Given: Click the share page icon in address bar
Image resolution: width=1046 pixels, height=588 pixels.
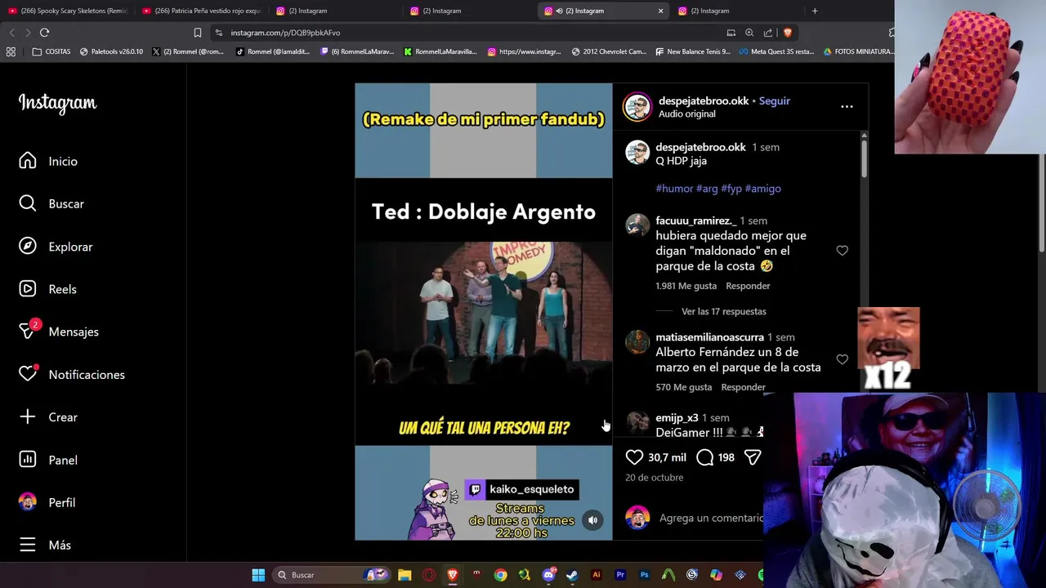Looking at the screenshot, I should [x=768, y=33].
